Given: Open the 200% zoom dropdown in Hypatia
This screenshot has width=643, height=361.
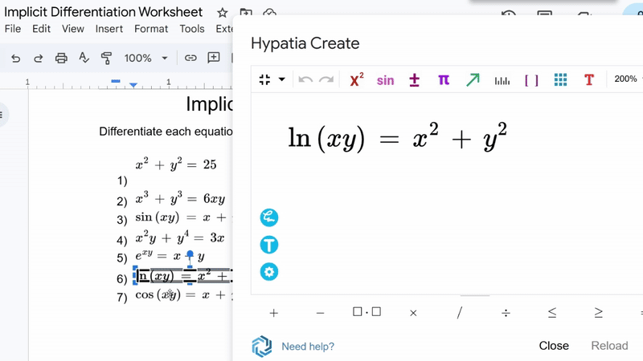Looking at the screenshot, I should click(x=627, y=79).
